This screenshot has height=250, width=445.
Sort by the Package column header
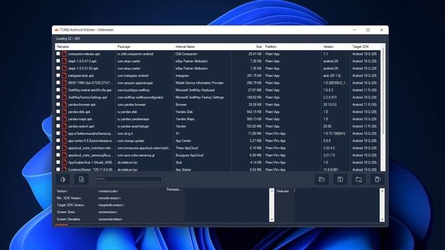point(145,47)
